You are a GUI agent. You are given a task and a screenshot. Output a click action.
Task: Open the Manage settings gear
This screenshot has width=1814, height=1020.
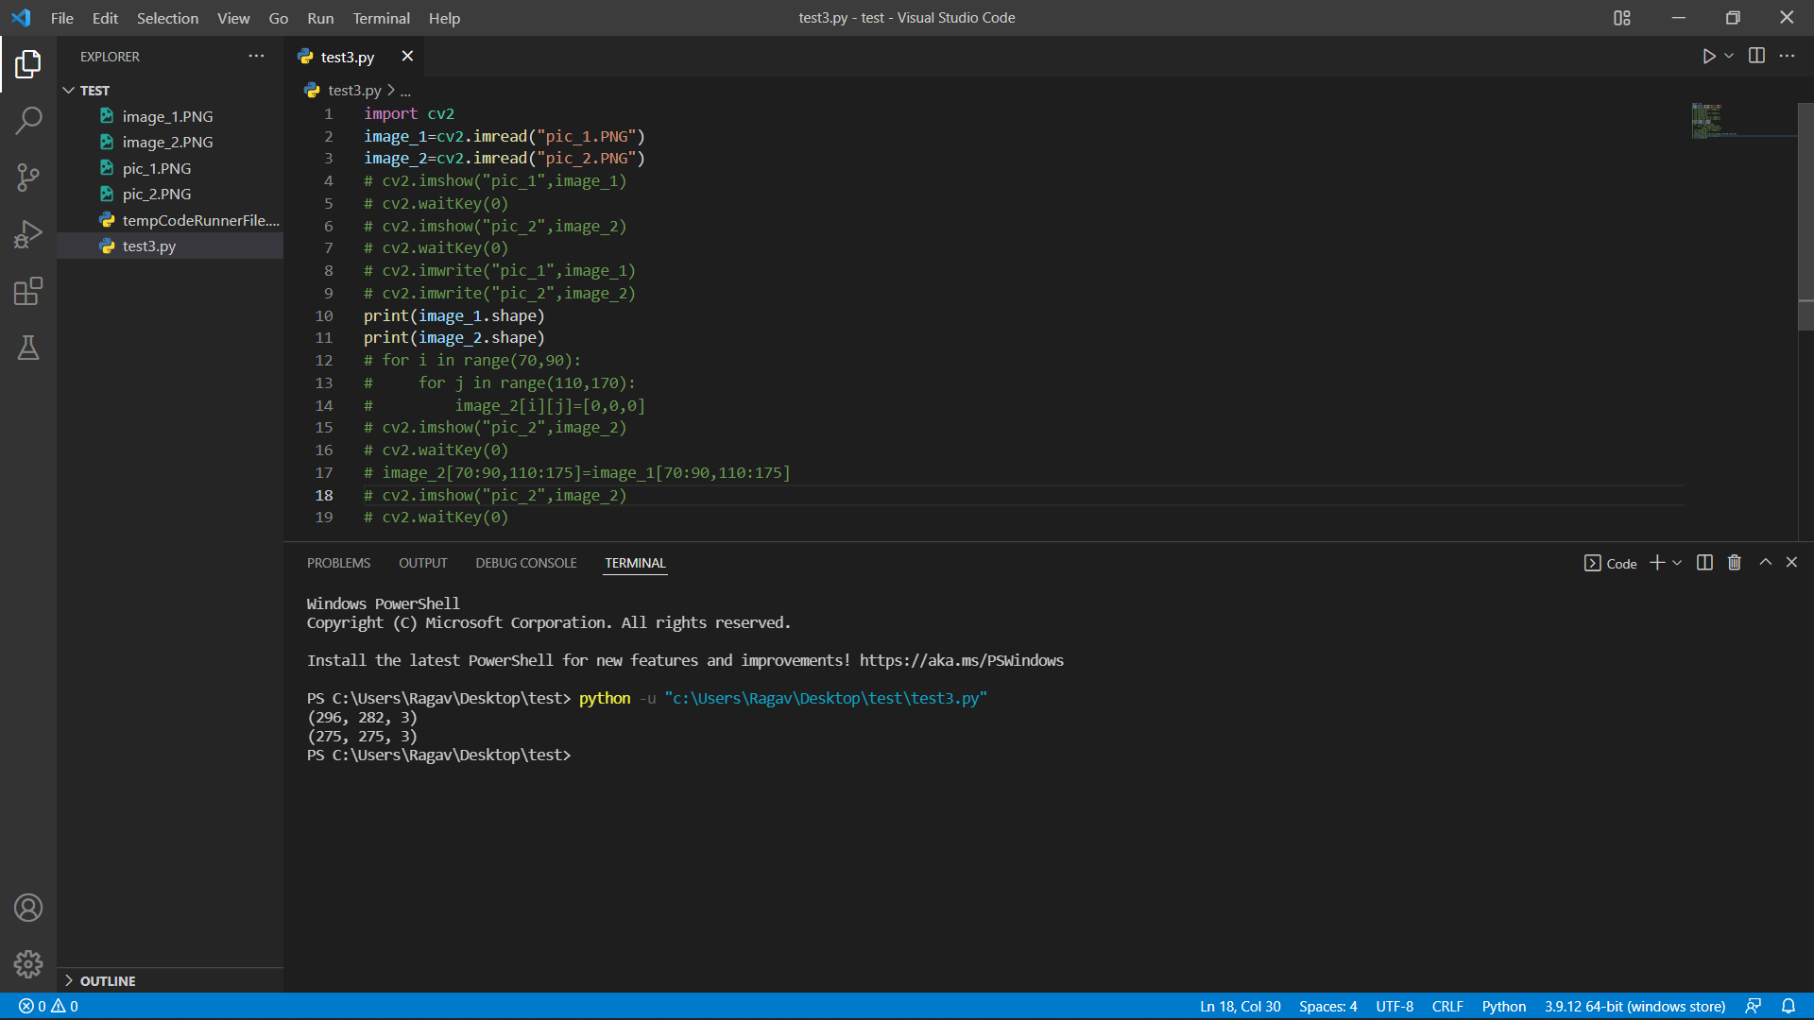(28, 964)
